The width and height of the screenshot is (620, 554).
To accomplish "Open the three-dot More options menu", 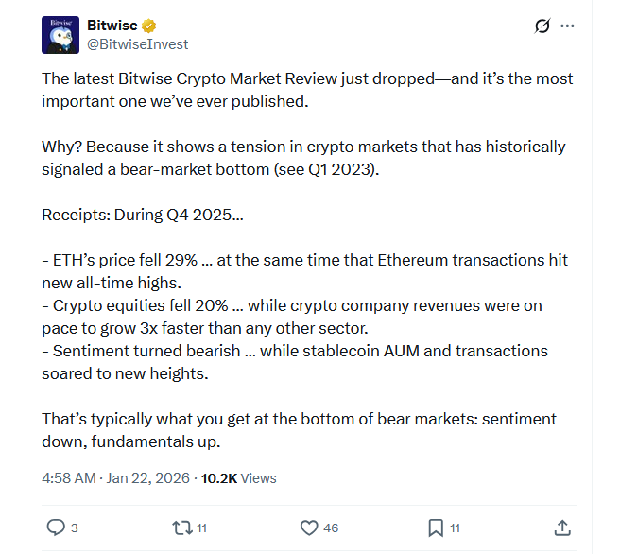I will 567,26.
